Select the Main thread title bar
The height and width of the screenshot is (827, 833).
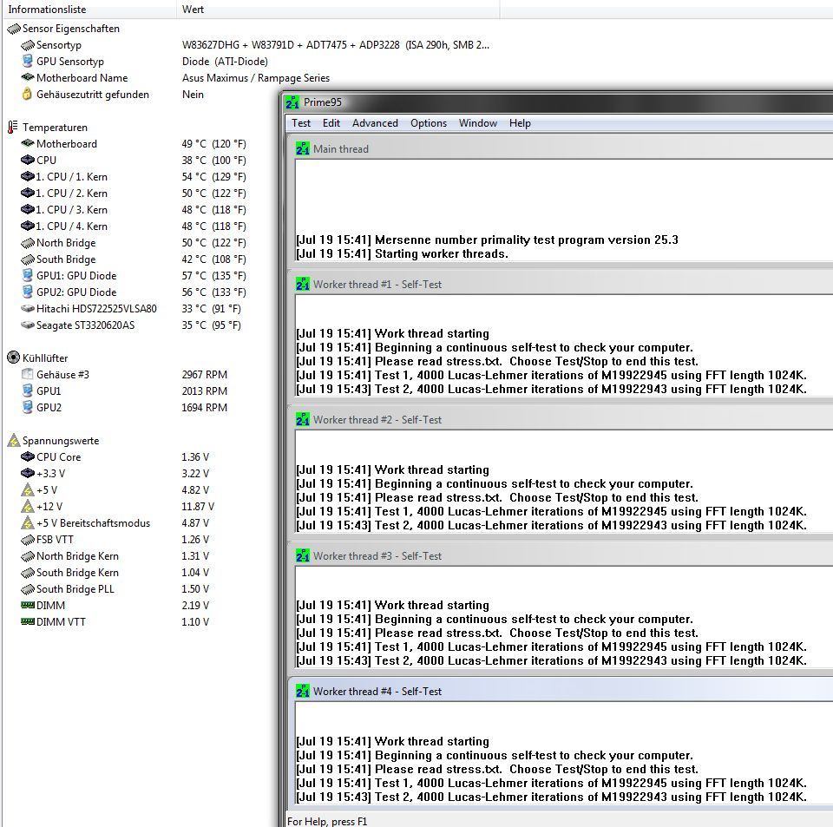560,148
